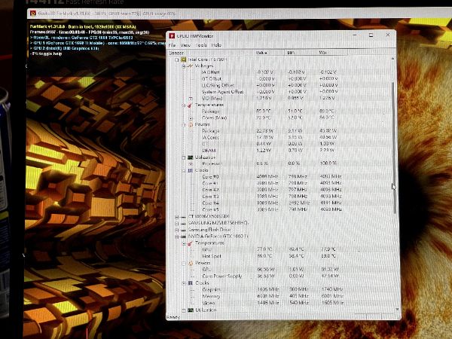Expand the CT1000MX500SSD1 drive node
The width and height of the screenshot is (452, 339).
point(177,216)
